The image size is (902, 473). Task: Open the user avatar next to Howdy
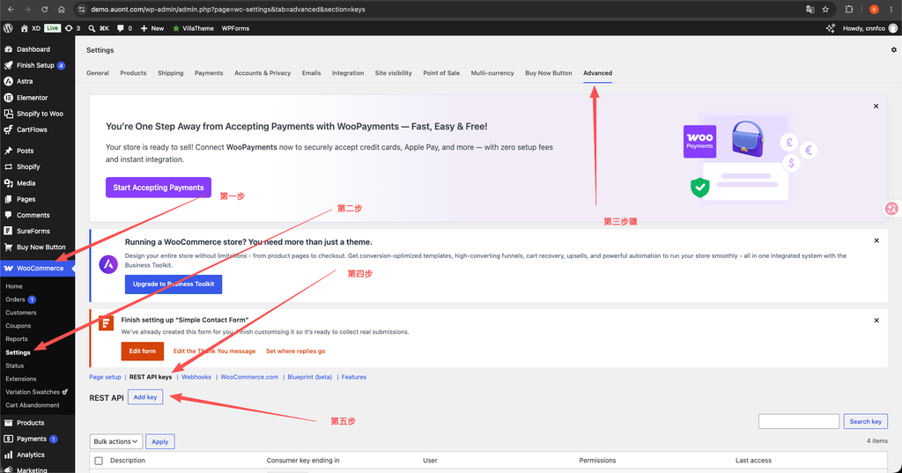893,28
